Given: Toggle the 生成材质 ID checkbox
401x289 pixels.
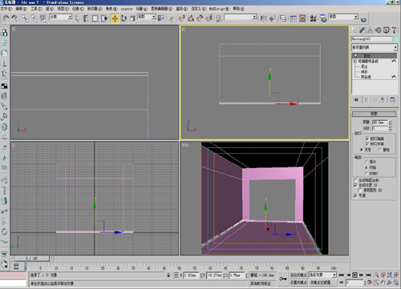Looking at the screenshot, I should click(355, 185).
